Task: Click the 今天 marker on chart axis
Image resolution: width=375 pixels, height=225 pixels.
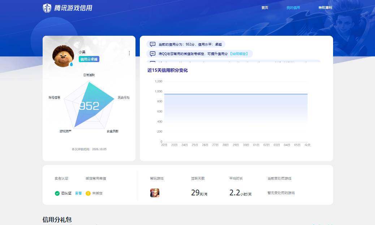Action: point(307,145)
